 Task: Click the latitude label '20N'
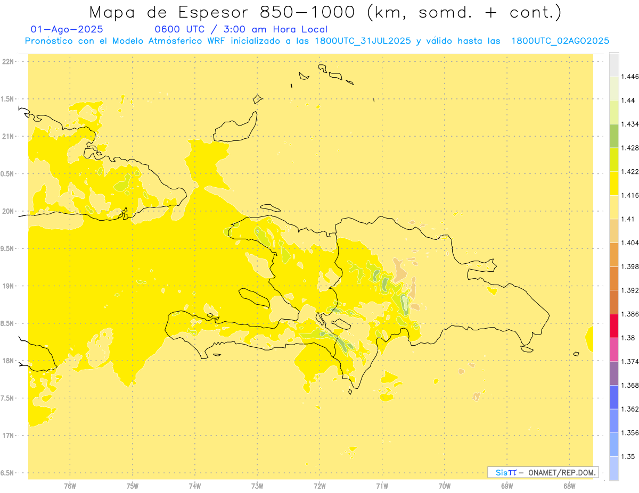(9, 211)
